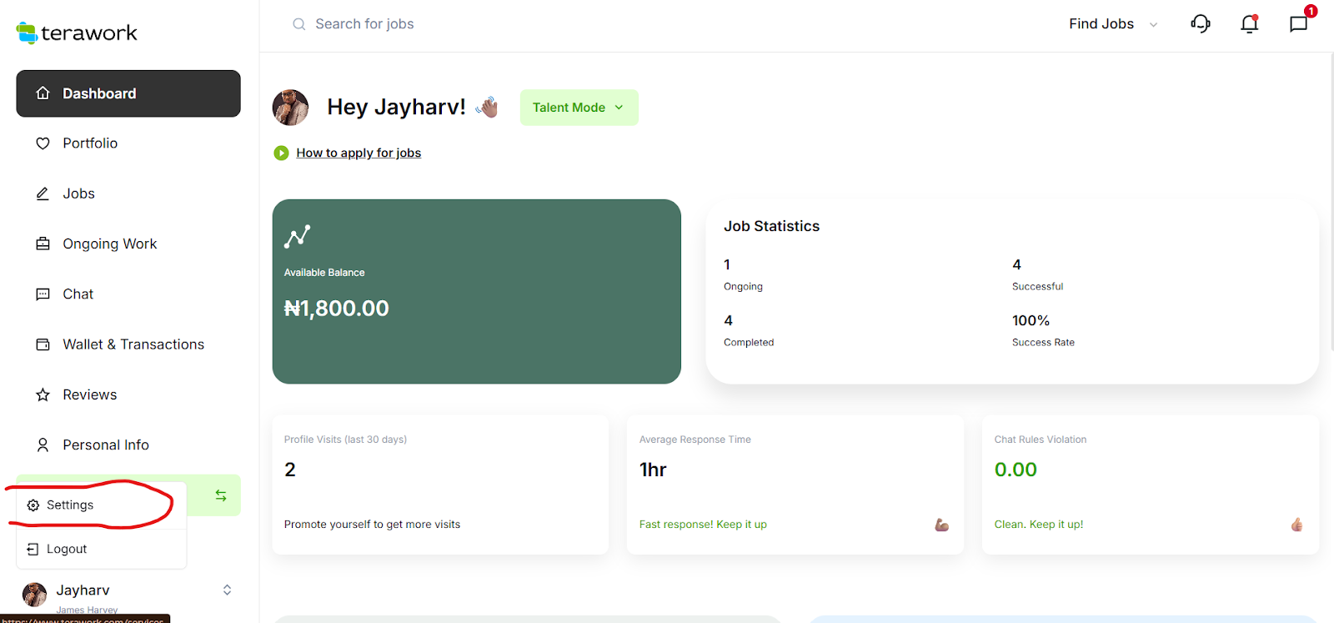This screenshot has width=1334, height=623.
Task: Expand the Jayharv account chevron
Action: [227, 590]
